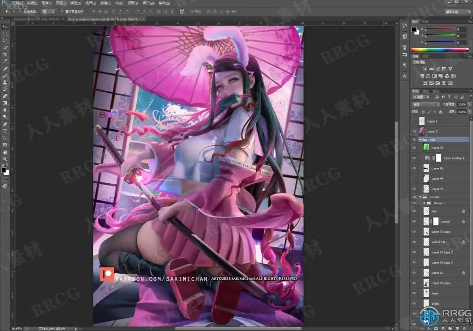The width and height of the screenshot is (473, 331).
Task: Add a Curves adjustment
Action: [x=439, y=69]
